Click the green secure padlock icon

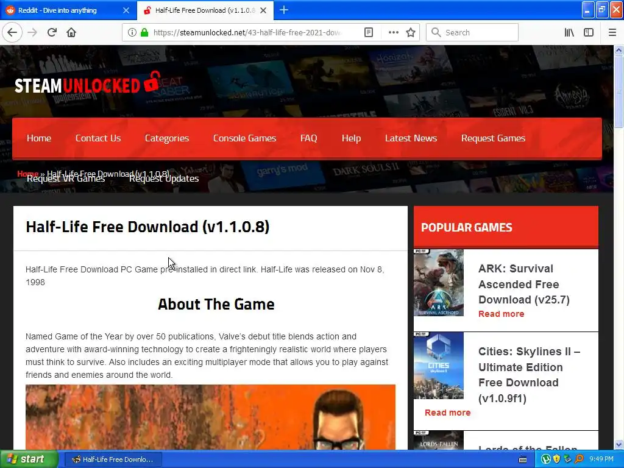coord(144,32)
